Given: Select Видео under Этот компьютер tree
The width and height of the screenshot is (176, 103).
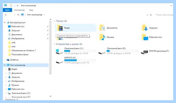Looking at the screenshot, I should [13, 69].
